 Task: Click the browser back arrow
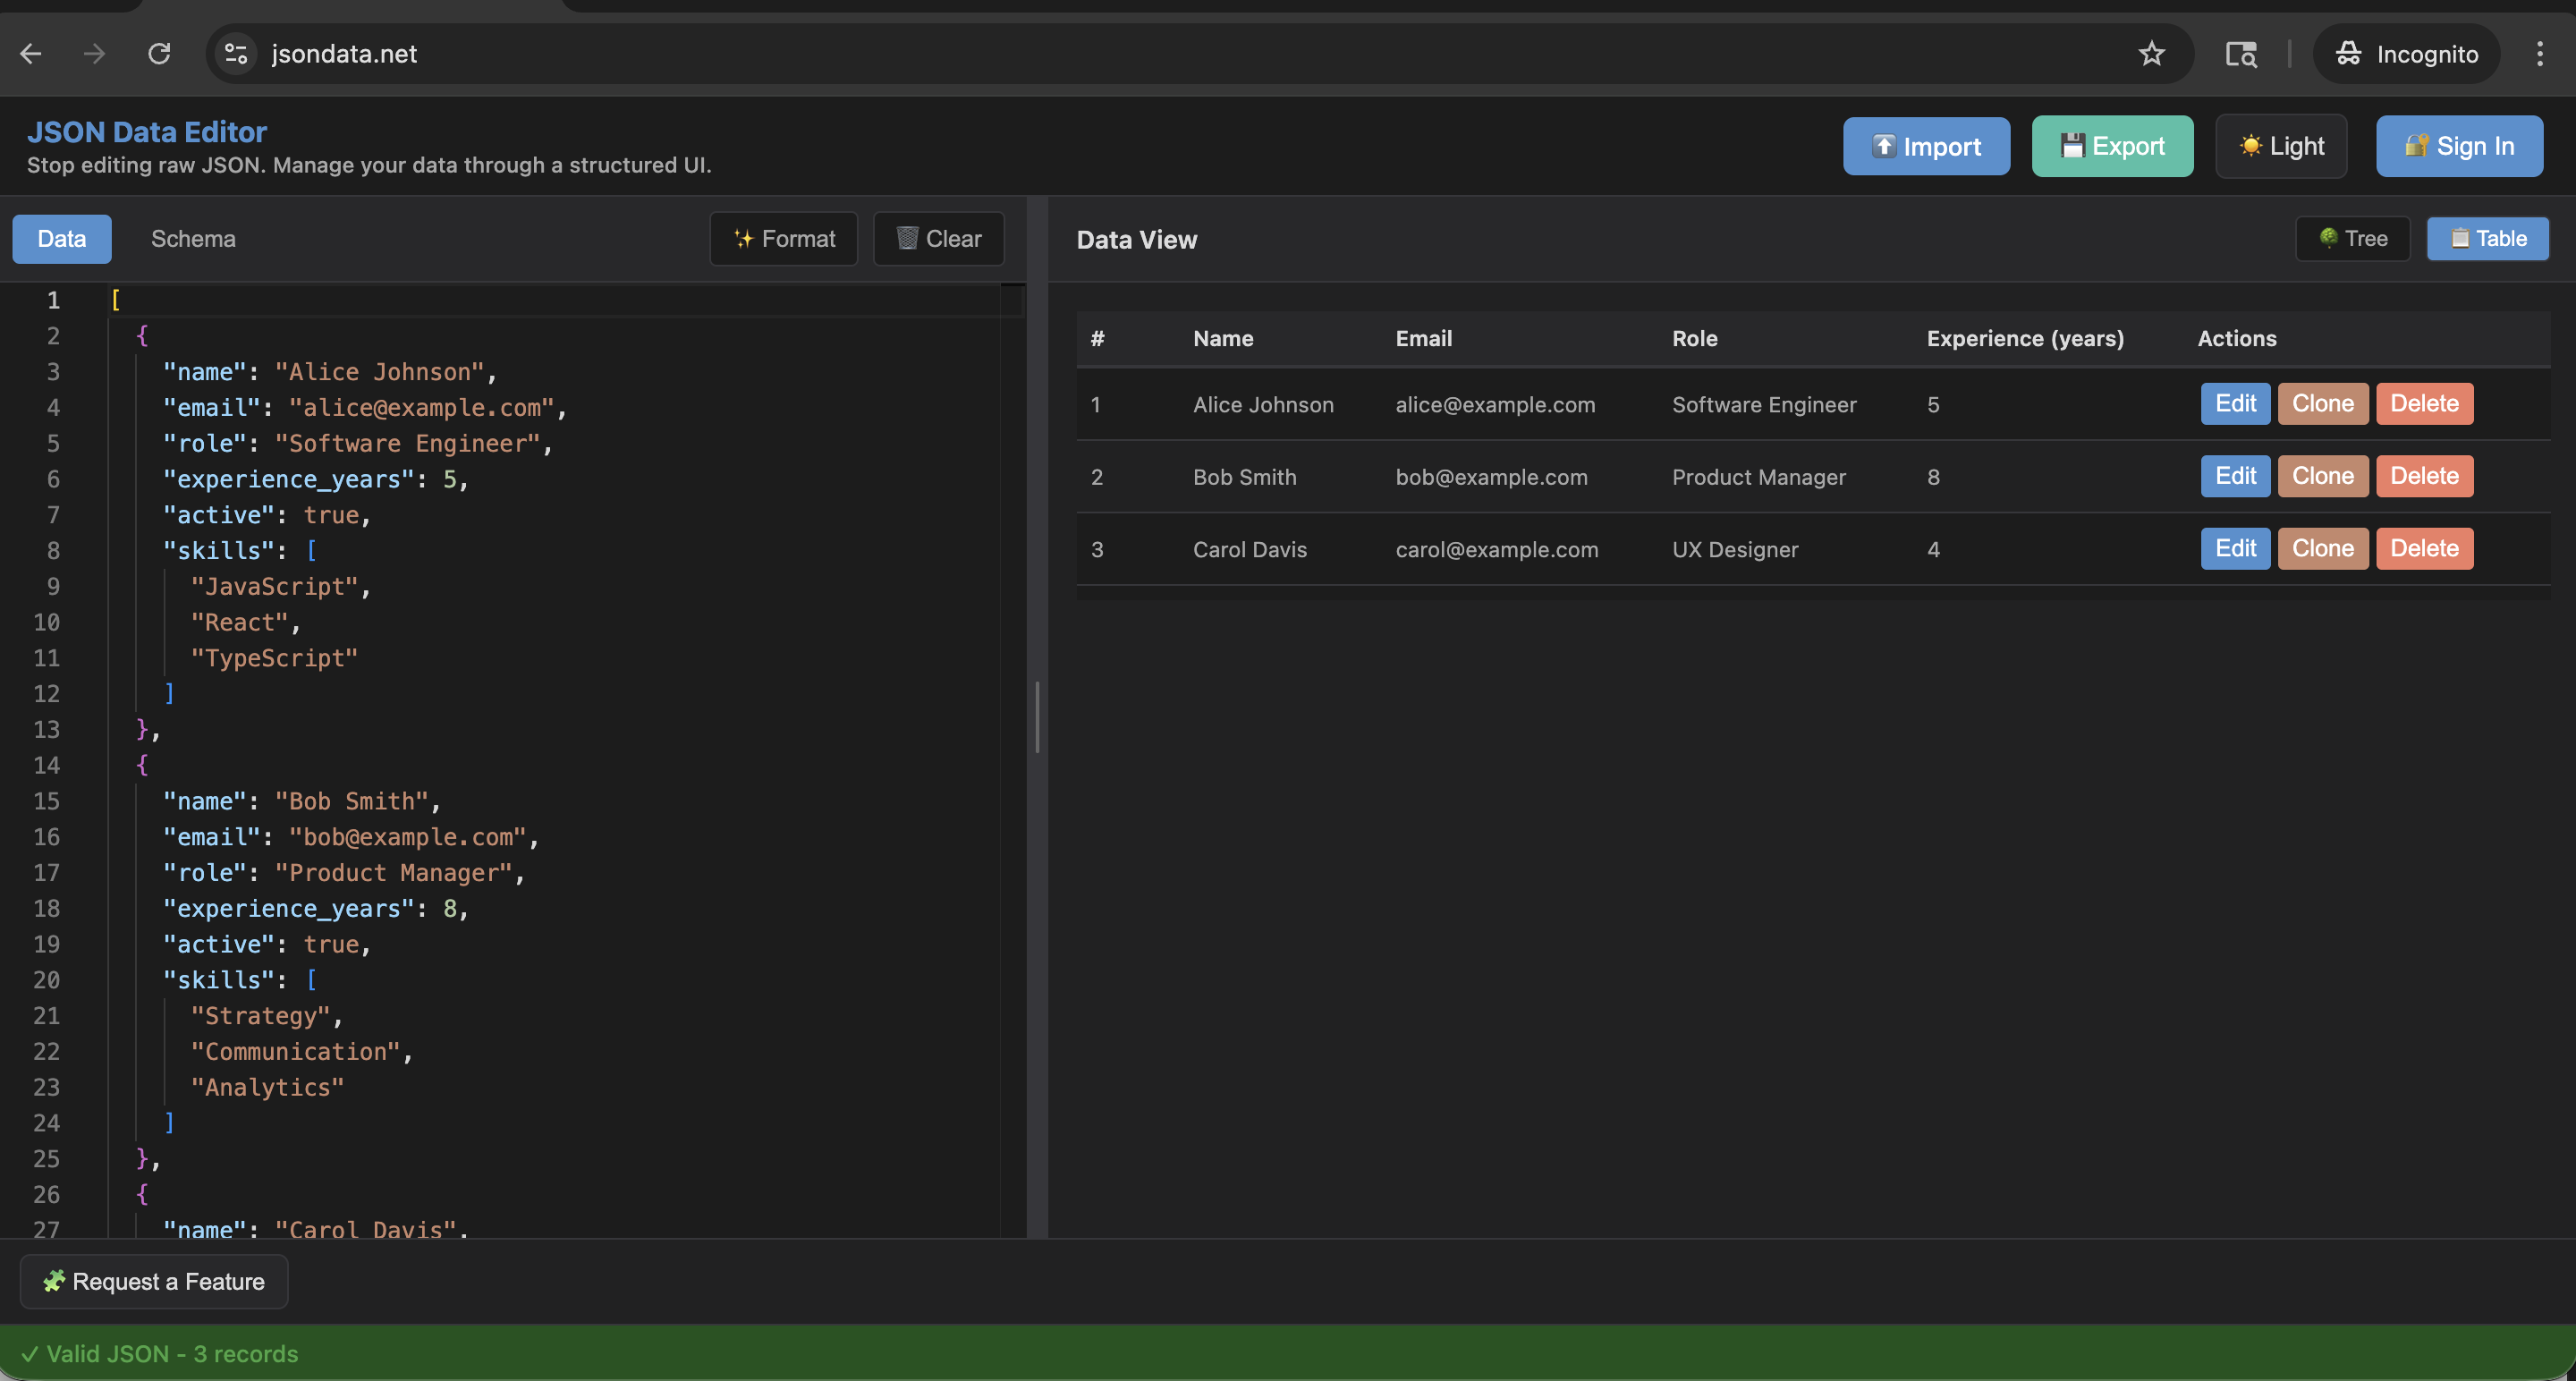point(31,53)
